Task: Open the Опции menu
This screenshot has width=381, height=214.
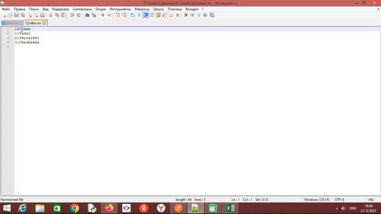Action: point(101,9)
